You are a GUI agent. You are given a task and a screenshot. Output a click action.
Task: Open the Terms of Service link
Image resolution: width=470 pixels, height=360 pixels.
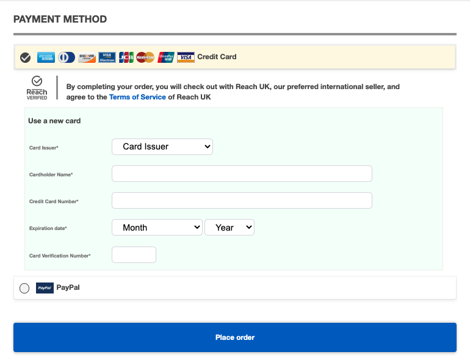tap(137, 97)
